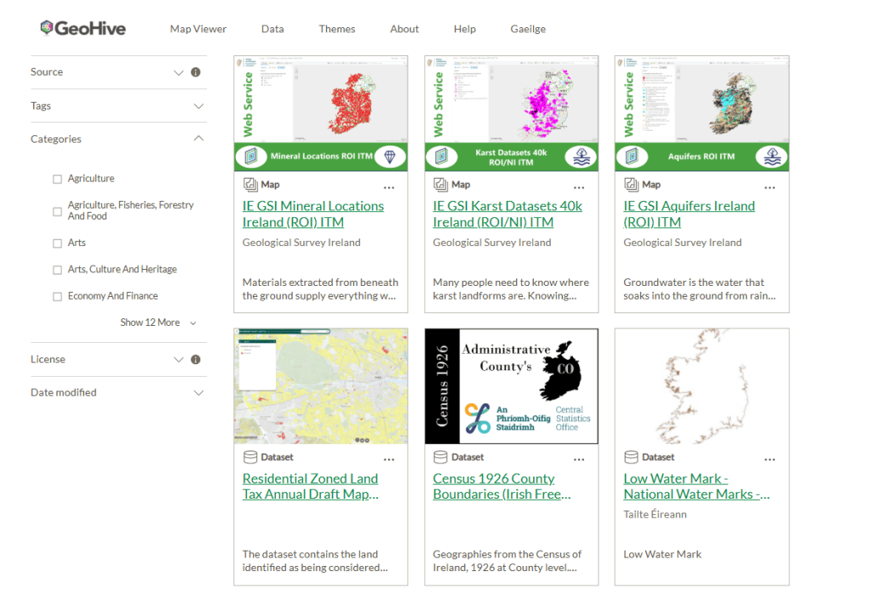Click 'Many people need to know' description

[511, 289]
